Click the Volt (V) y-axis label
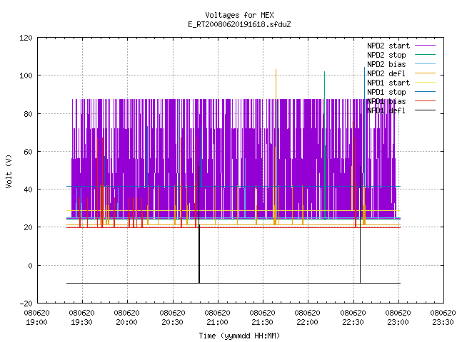 9,171
